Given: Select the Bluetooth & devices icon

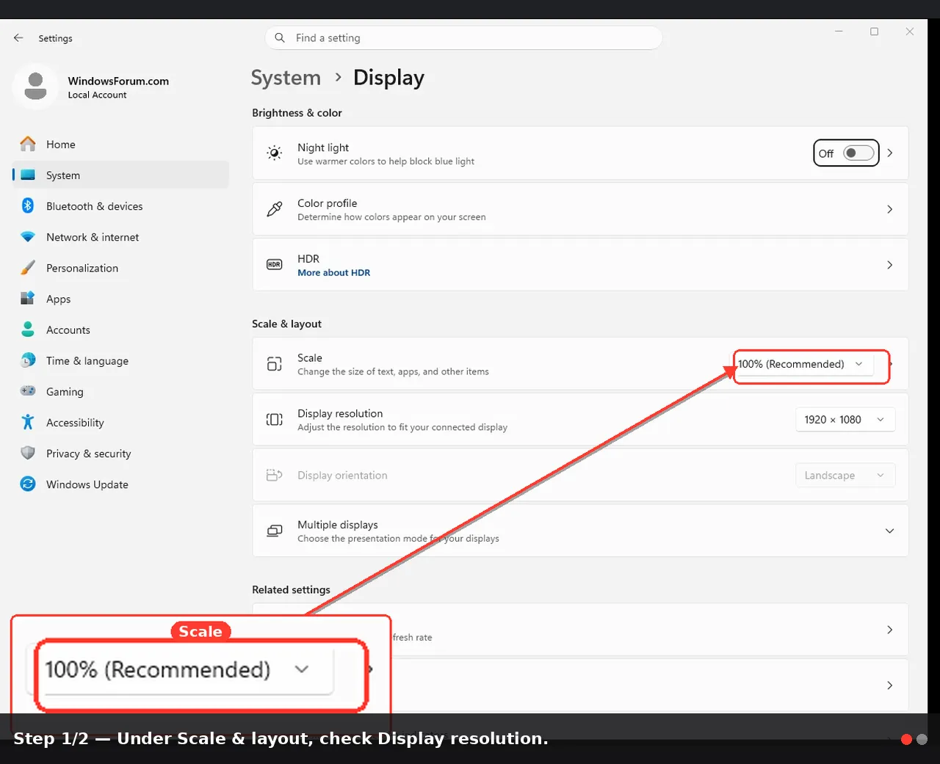Looking at the screenshot, I should (x=28, y=205).
